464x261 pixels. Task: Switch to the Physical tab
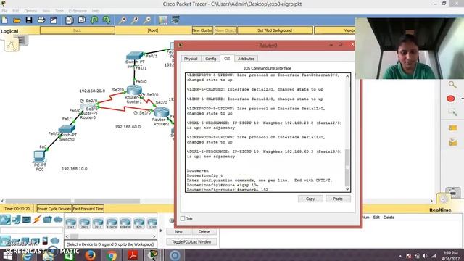click(x=191, y=59)
